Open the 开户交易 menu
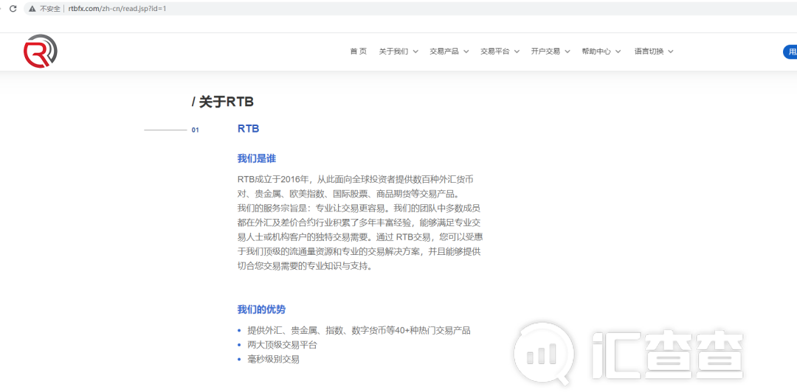The height and width of the screenshot is (392, 797). [545, 52]
